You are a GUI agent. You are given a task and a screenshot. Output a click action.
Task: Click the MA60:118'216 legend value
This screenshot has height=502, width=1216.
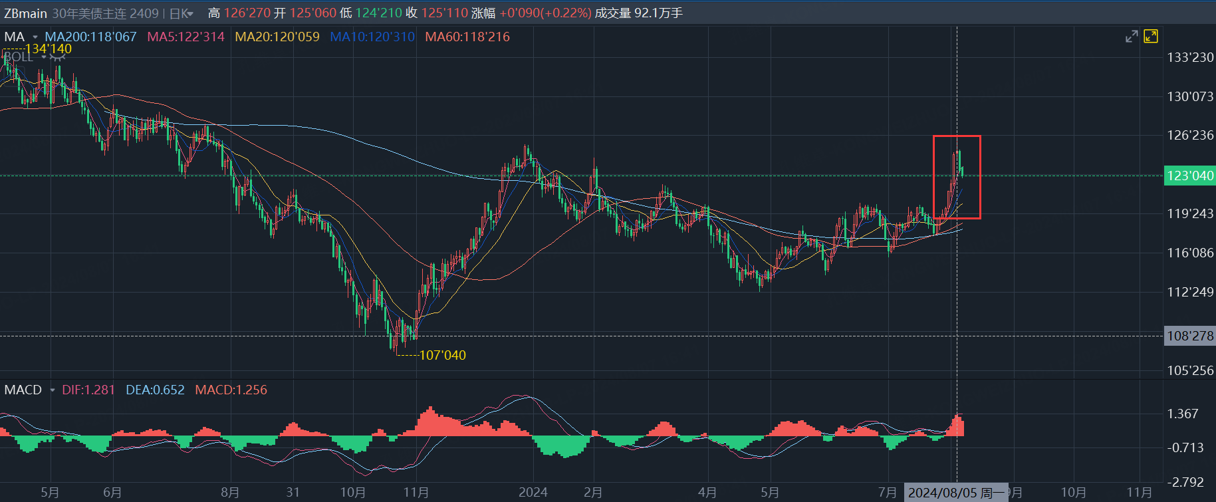(467, 37)
